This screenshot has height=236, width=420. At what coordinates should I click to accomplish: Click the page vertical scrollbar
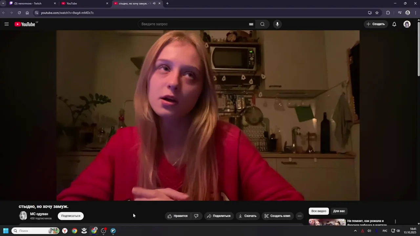click(418, 49)
